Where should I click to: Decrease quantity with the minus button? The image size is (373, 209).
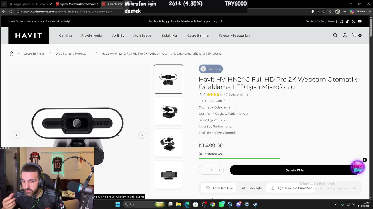pos(203,170)
